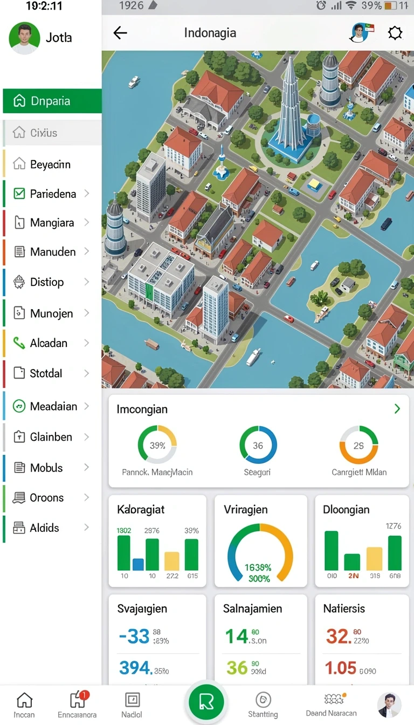
Task: Expand the Munojen menu chevron
Action: tap(87, 313)
